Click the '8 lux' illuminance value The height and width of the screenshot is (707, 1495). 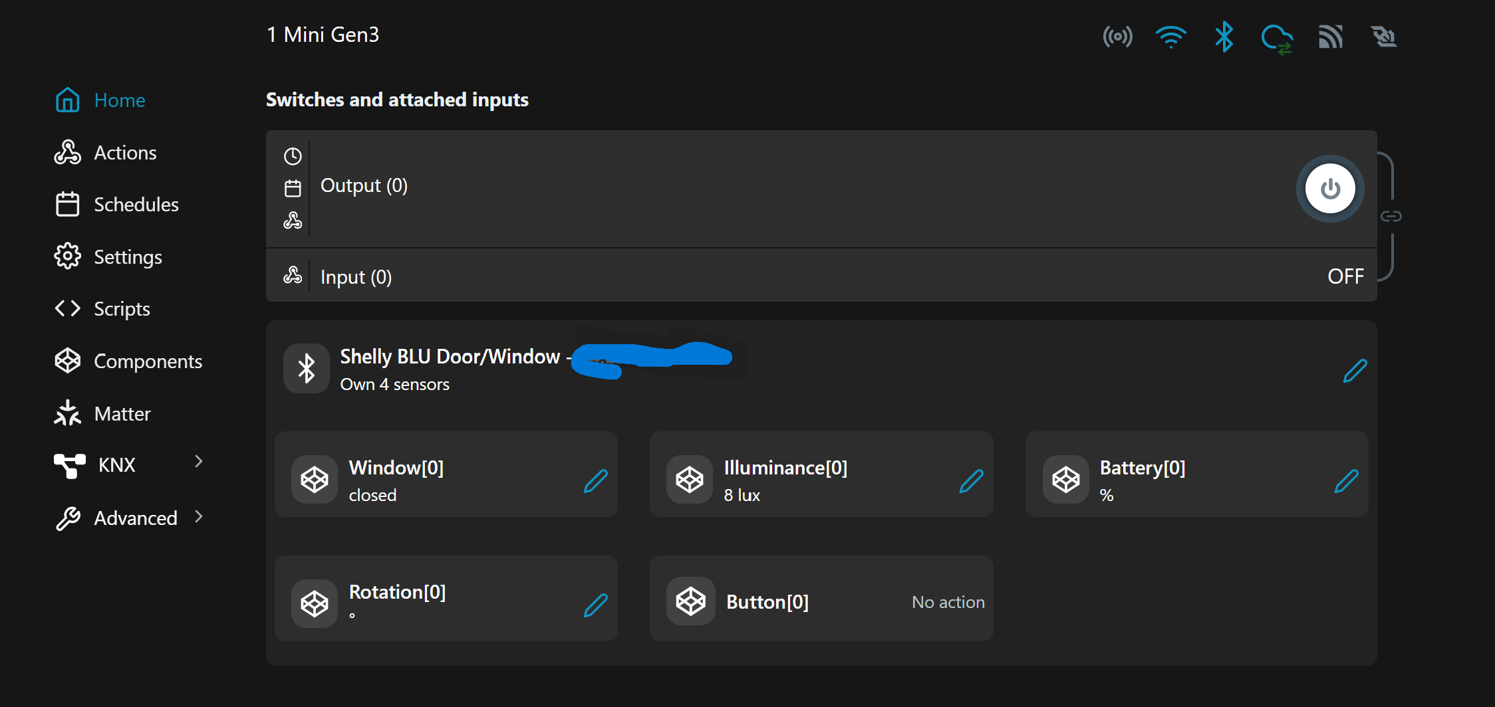coord(742,496)
